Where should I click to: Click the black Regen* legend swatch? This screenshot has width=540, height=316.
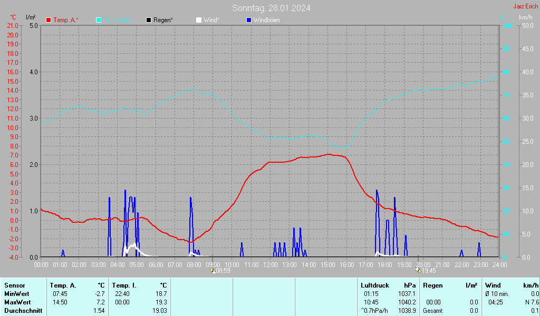(x=149, y=21)
